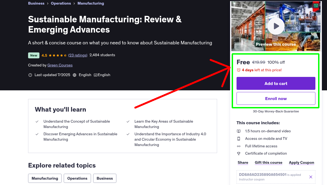Click the alarm clock icon beside the 4 days offer

238,70
